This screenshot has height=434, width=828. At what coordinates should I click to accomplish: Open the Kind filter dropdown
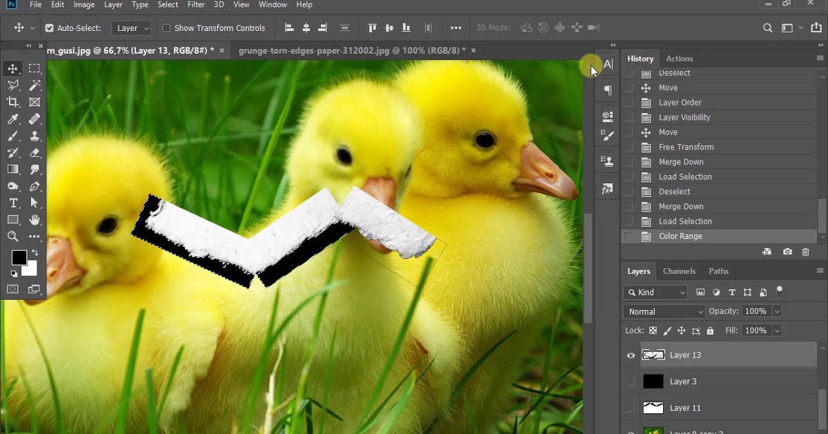(655, 293)
